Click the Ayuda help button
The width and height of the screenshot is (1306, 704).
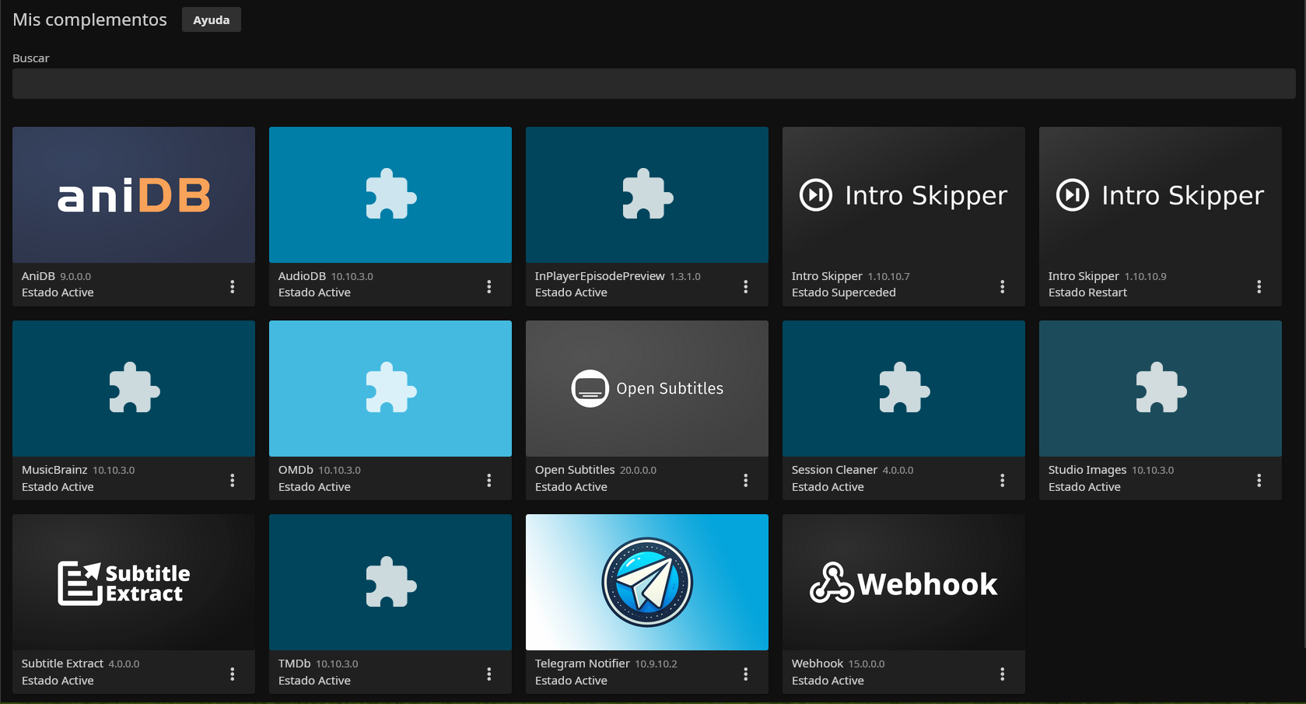pos(211,20)
